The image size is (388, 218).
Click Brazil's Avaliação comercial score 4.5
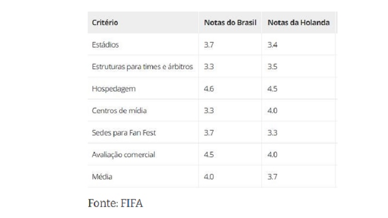tap(209, 155)
